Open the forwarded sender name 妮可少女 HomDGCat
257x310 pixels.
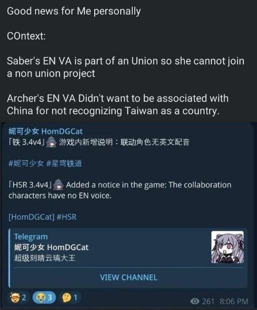(x=46, y=131)
